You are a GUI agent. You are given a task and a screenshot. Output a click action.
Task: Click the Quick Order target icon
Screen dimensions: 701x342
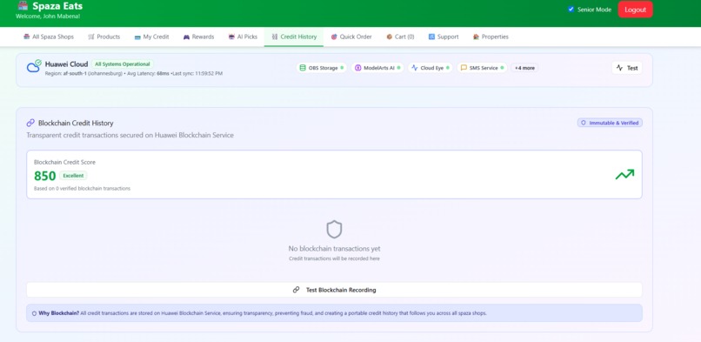pos(334,37)
